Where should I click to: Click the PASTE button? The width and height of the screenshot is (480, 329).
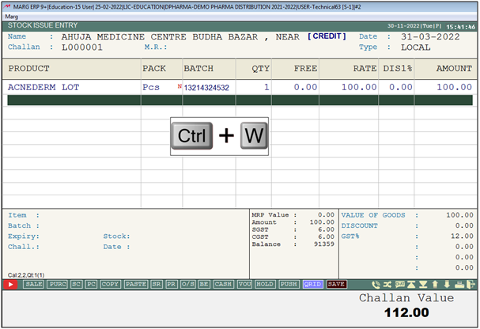[136, 284]
